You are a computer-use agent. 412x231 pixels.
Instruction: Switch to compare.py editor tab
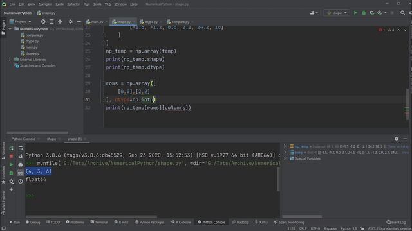tap(180, 22)
